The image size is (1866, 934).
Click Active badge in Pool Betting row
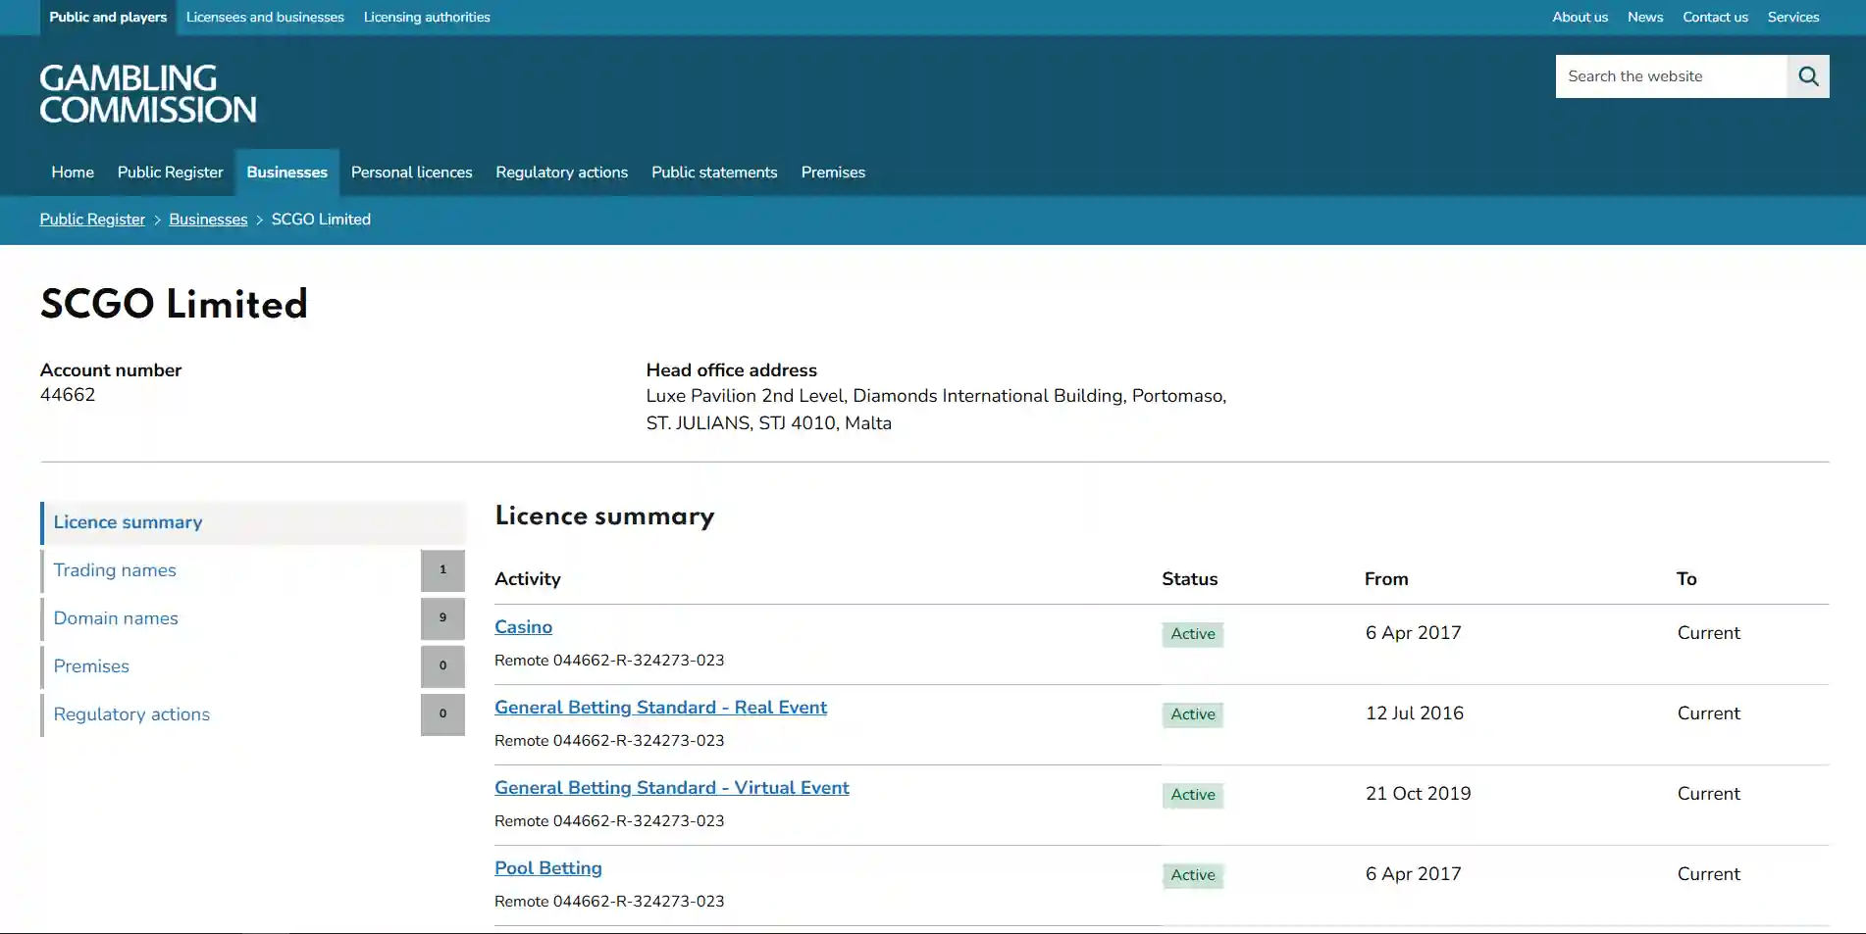(x=1193, y=875)
